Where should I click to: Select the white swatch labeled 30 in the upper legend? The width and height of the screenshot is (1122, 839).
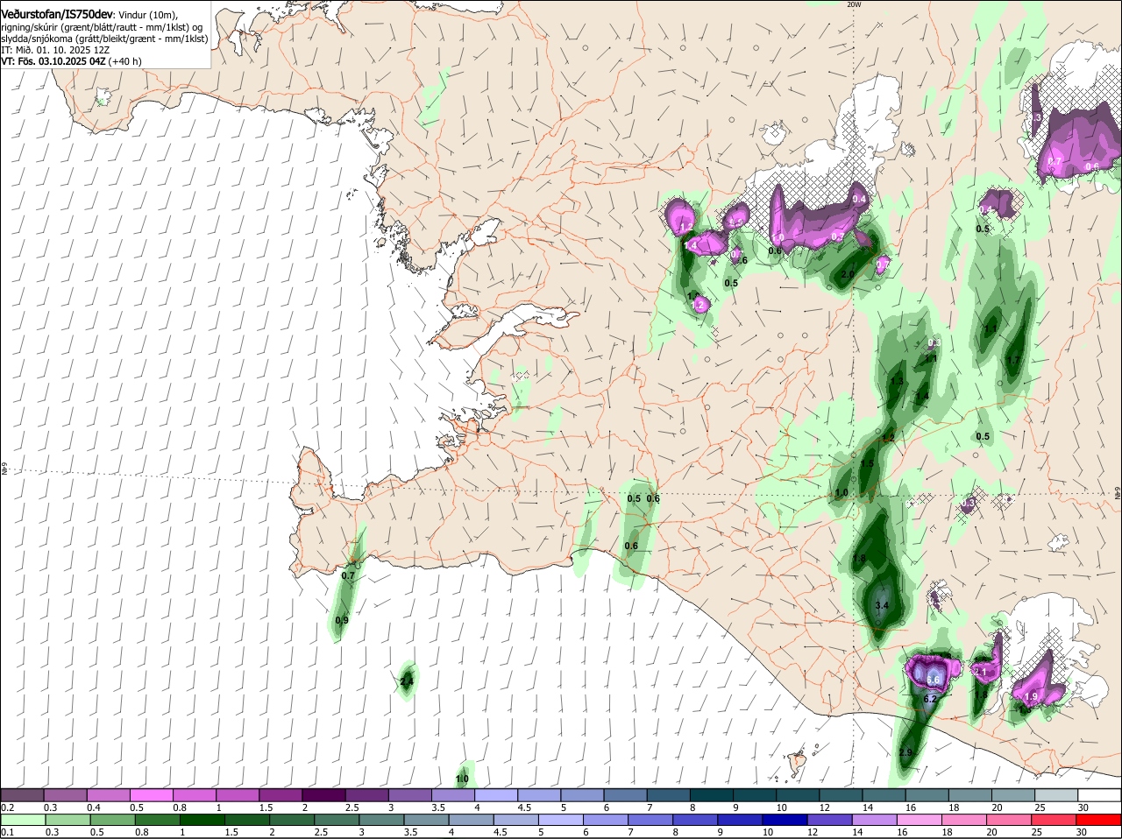(1100, 795)
